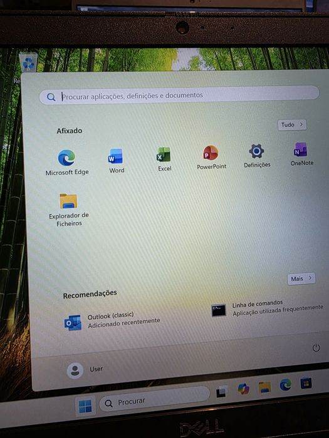
Task: Click the magnifier icon in Start search
Action: (x=51, y=97)
